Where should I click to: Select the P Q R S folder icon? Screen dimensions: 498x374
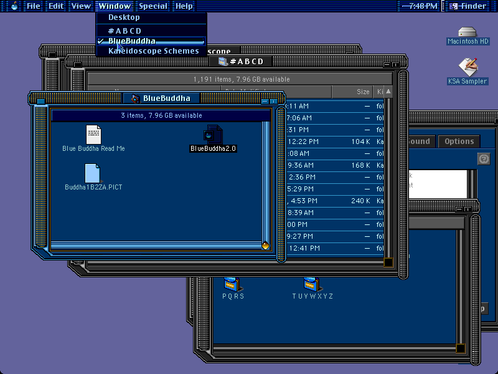click(233, 284)
